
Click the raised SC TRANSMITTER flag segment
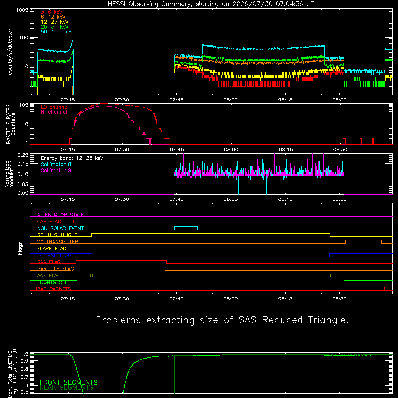tap(364, 240)
